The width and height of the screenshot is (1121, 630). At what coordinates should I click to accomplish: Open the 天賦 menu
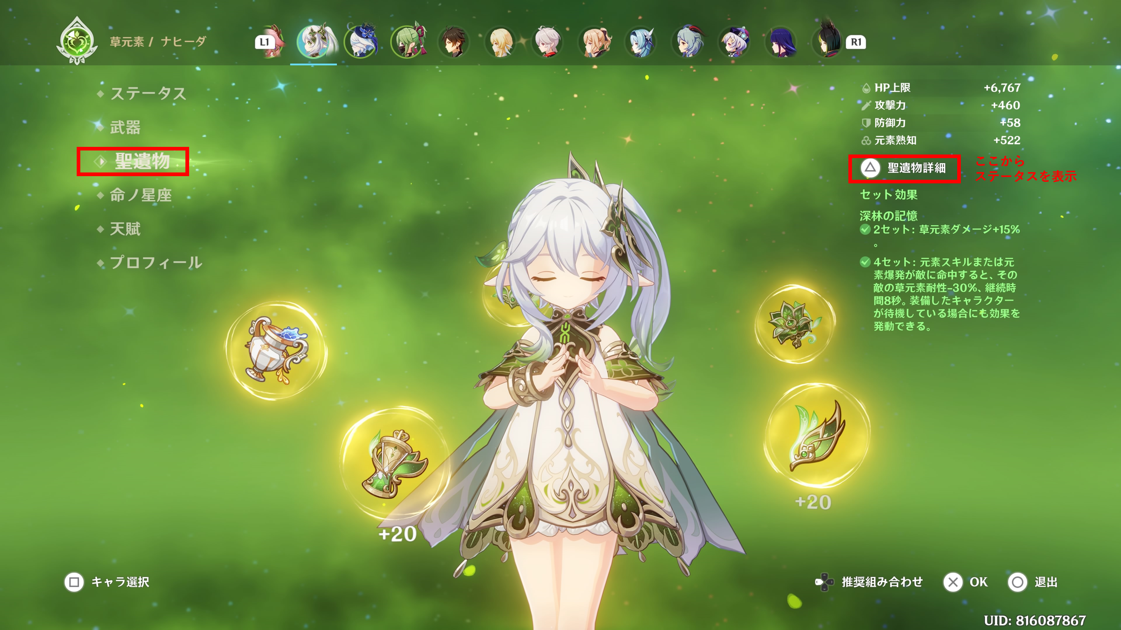tap(125, 229)
